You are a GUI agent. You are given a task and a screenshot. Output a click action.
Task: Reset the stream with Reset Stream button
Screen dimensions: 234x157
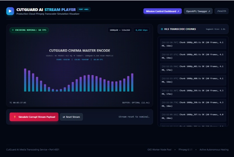(x=71, y=117)
